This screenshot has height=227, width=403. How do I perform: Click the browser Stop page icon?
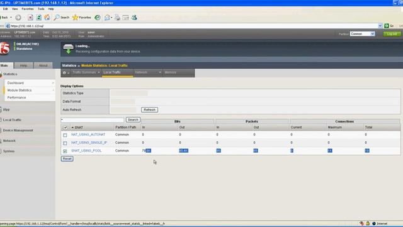coord(30,18)
